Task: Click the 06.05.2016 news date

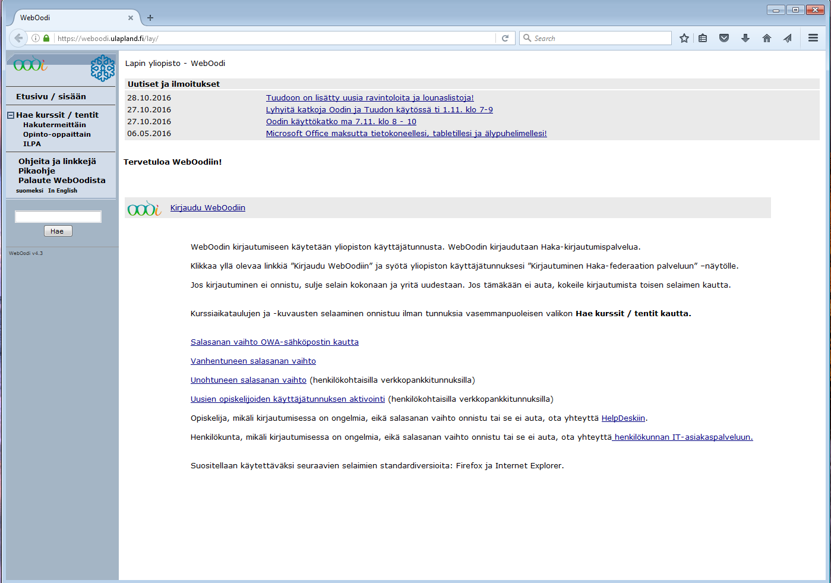Action: click(x=149, y=134)
